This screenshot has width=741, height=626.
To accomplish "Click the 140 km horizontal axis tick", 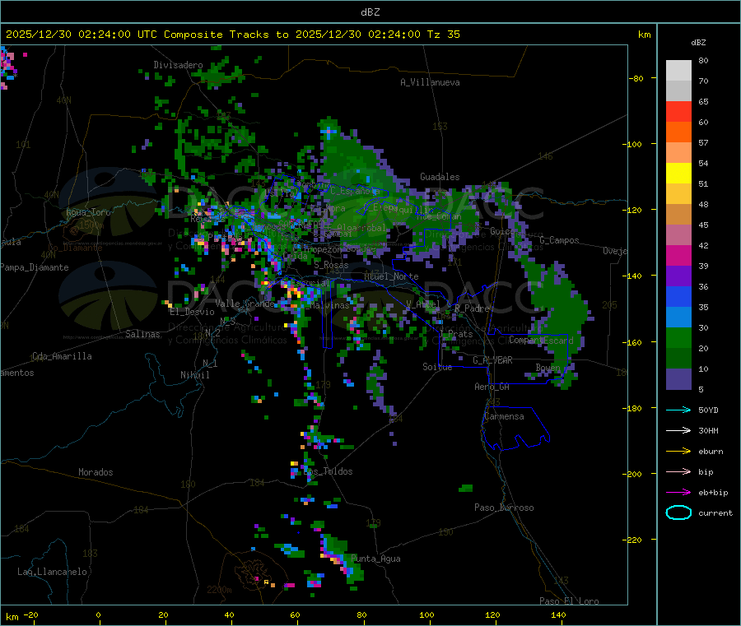I will [x=558, y=615].
